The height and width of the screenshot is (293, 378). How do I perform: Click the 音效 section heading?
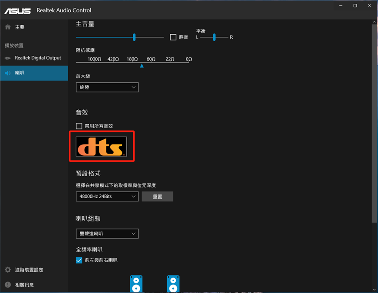tap(82, 112)
